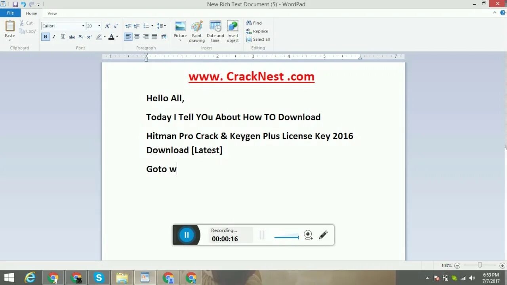
Task: Grow the font size
Action: [x=107, y=26]
